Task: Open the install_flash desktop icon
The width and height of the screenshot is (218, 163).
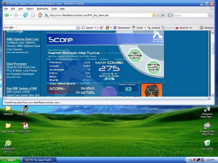Action: [x=25, y=111]
